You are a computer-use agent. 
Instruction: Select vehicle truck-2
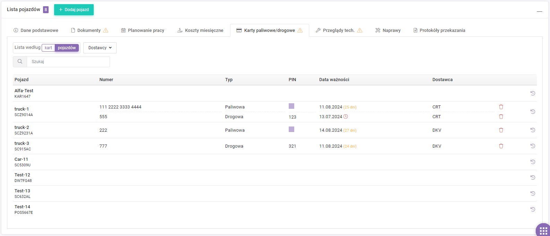[x=22, y=127]
